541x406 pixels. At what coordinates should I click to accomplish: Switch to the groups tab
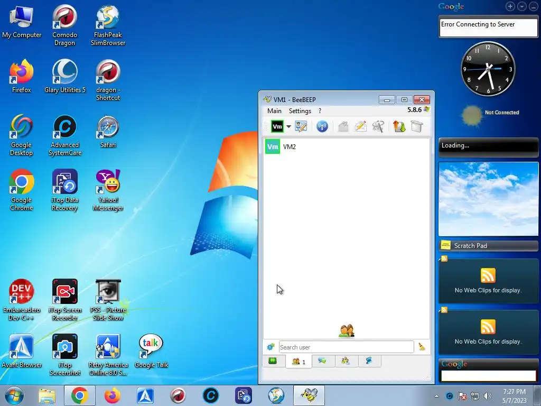coord(346,361)
